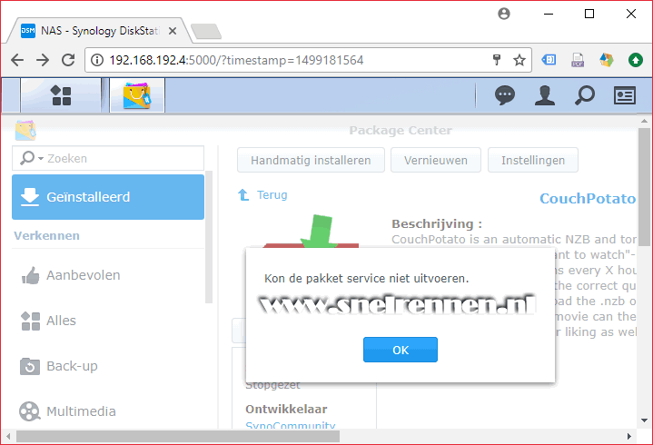Open Instellingen settings button

[x=533, y=160]
